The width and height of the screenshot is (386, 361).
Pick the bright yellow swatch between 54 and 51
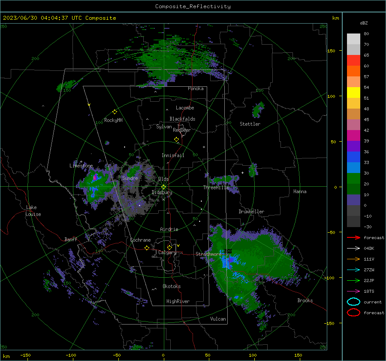point(353,92)
